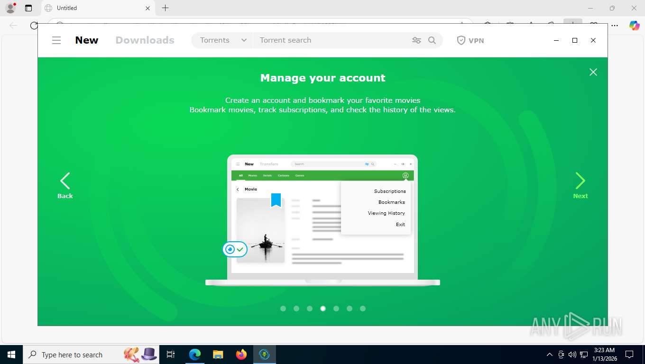Minimize the torrent app window
The width and height of the screenshot is (645, 364).
coord(556,40)
